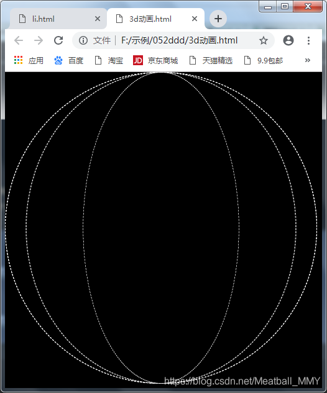Viewport: 327px width, 393px height.
Task: Open the 百度 bookmark
Action: 68,60
